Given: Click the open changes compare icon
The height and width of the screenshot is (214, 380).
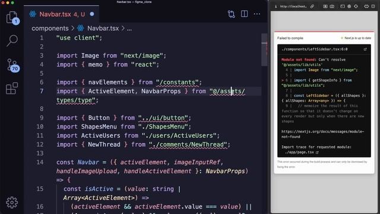Looking at the screenshot, I should click(x=231, y=14).
